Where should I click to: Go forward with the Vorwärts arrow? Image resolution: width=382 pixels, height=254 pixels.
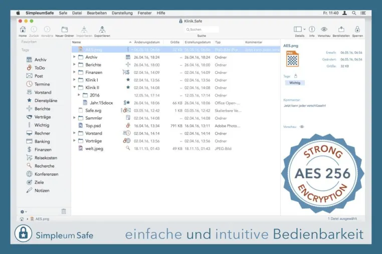[47, 29]
